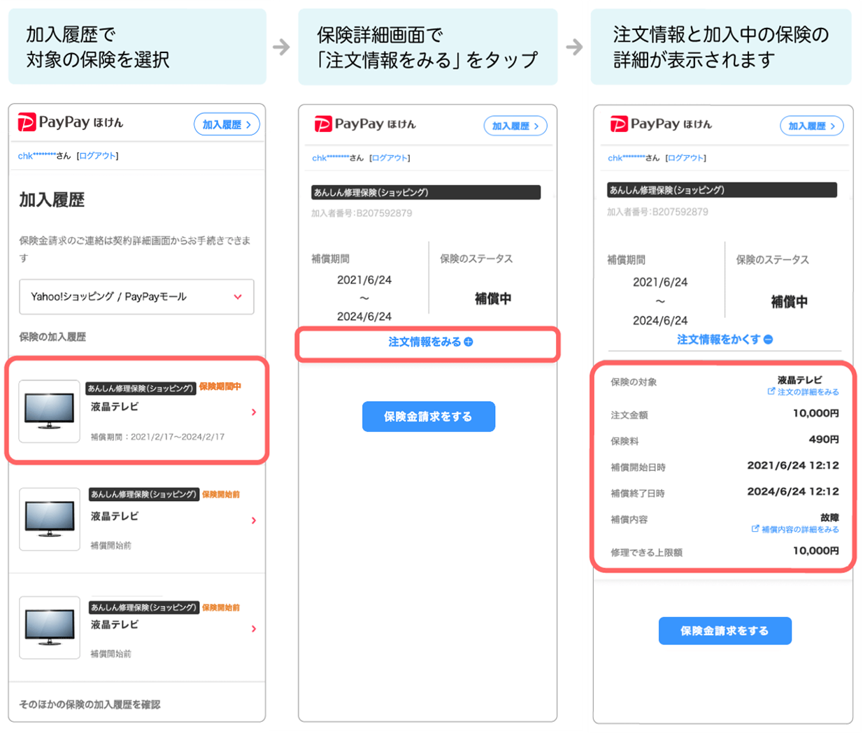Click the 保険期間中 status label
Screen dimensions: 863x738
click(220, 386)
